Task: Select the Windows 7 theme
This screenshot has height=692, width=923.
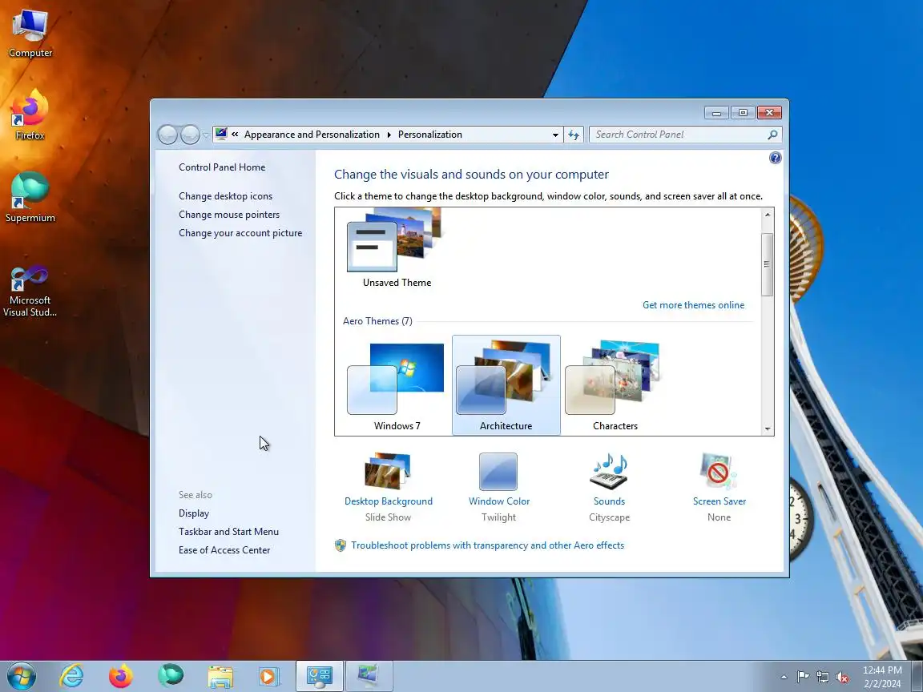Action: [397, 385]
